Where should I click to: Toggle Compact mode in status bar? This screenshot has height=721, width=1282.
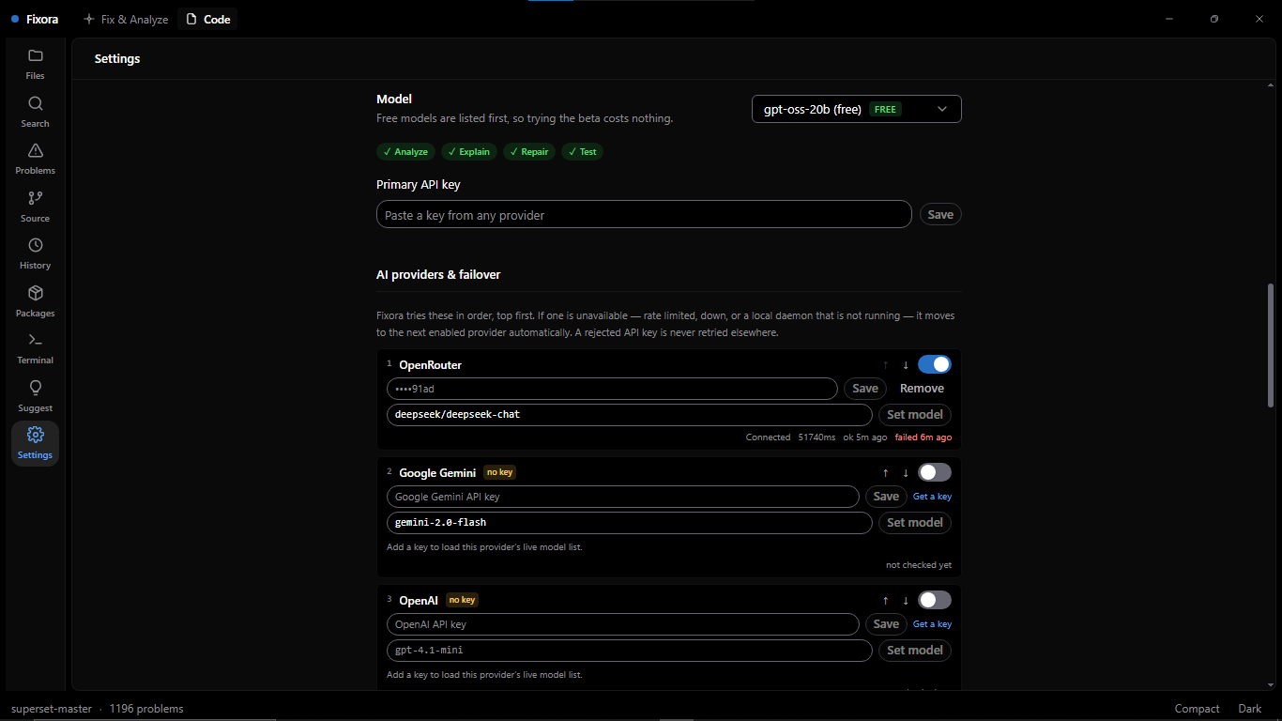pos(1197,709)
